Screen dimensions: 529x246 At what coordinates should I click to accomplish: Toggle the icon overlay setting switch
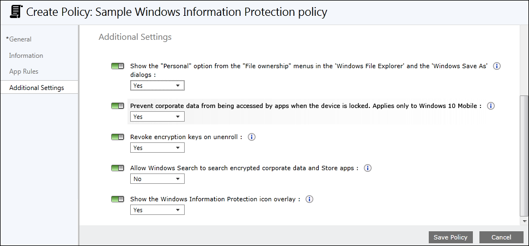(117, 199)
